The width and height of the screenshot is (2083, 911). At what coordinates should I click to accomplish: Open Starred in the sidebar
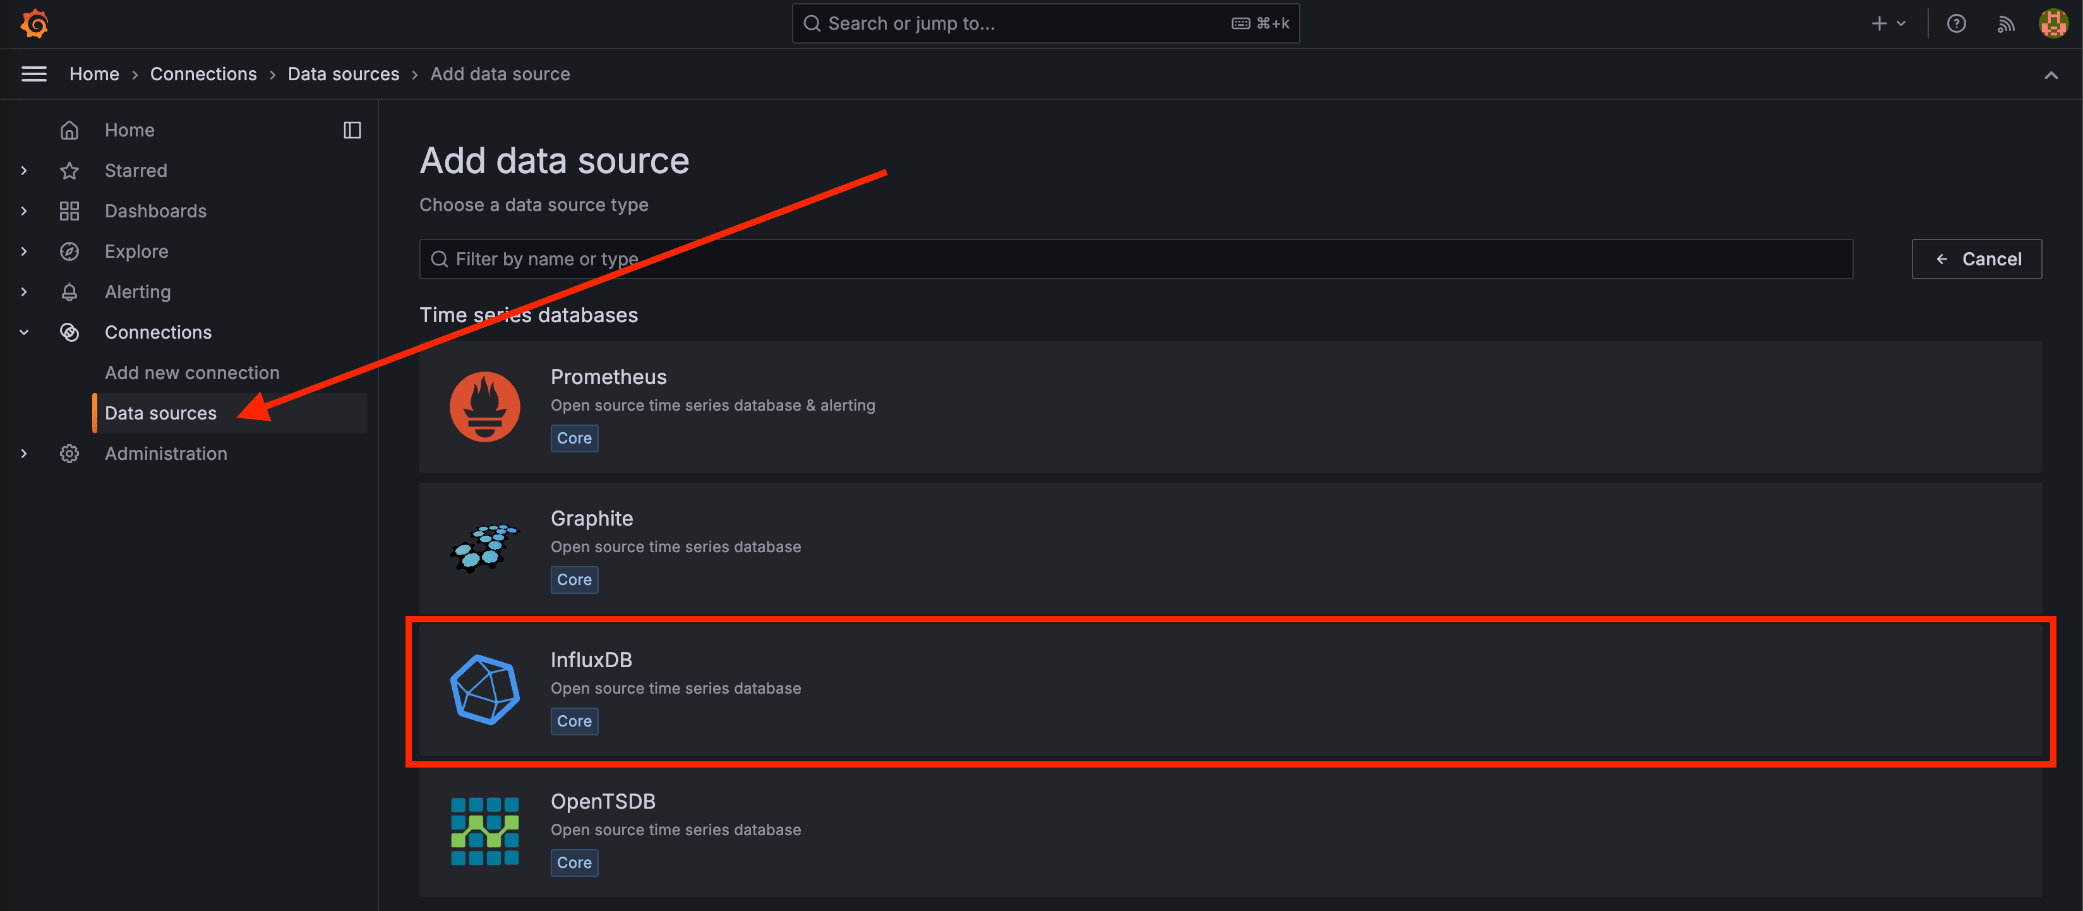tap(136, 171)
